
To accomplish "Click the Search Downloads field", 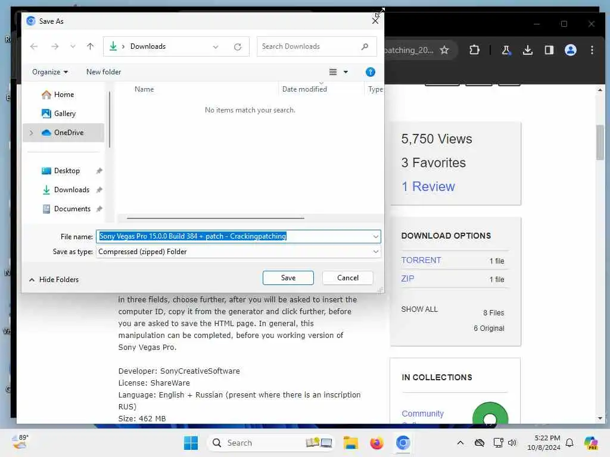I will [316, 46].
